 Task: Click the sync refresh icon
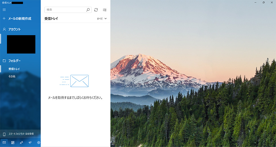click(96, 10)
